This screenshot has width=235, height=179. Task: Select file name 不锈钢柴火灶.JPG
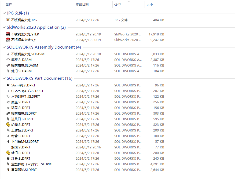pos(24,20)
